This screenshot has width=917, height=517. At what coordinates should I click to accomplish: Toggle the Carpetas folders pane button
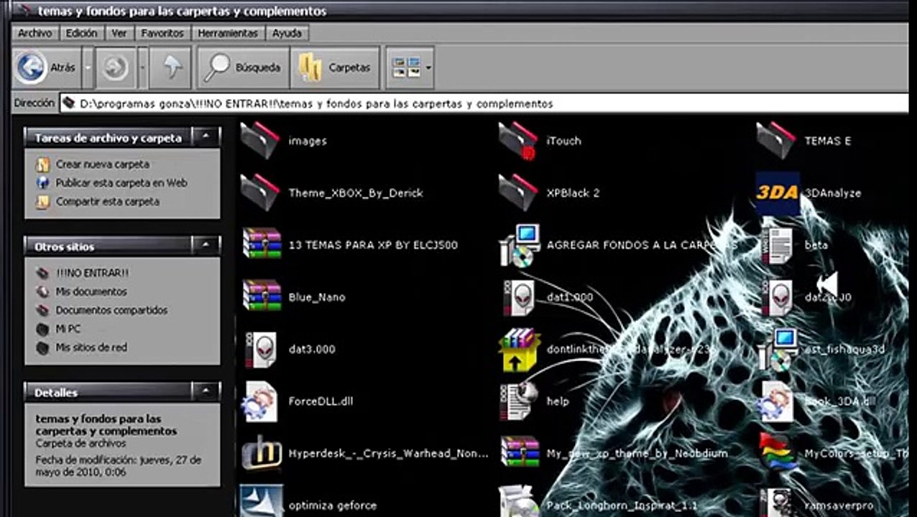[x=336, y=68]
